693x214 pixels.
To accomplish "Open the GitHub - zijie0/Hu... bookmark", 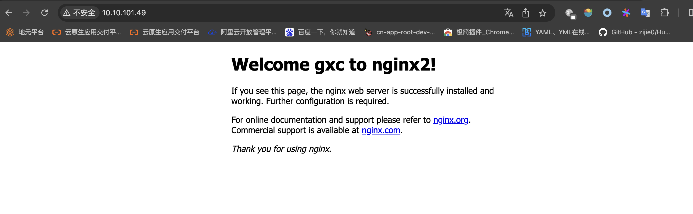I will coord(634,32).
